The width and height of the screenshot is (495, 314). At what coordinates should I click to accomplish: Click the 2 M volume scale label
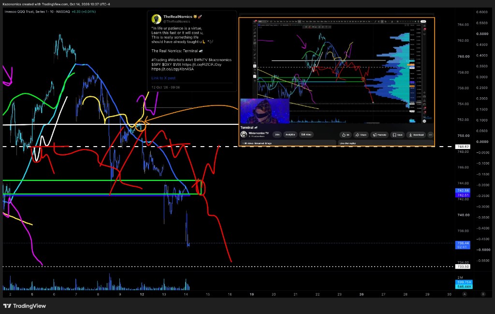click(460, 278)
